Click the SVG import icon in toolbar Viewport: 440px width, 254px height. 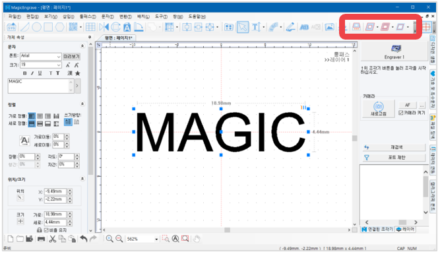pyautogui.click(x=11, y=27)
